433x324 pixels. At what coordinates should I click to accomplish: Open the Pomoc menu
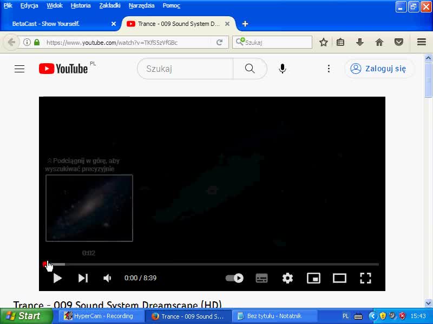click(x=172, y=5)
